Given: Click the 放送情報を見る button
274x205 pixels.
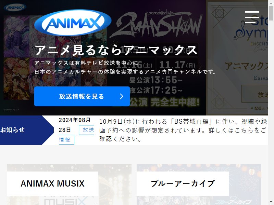Looking at the screenshot, I should click(82, 96).
